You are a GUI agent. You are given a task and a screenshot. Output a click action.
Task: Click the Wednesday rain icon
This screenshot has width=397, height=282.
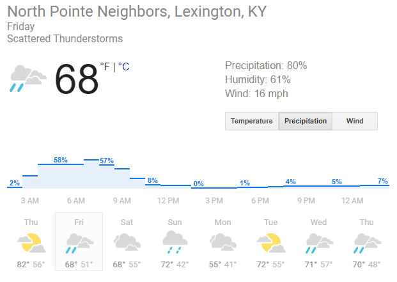319,243
